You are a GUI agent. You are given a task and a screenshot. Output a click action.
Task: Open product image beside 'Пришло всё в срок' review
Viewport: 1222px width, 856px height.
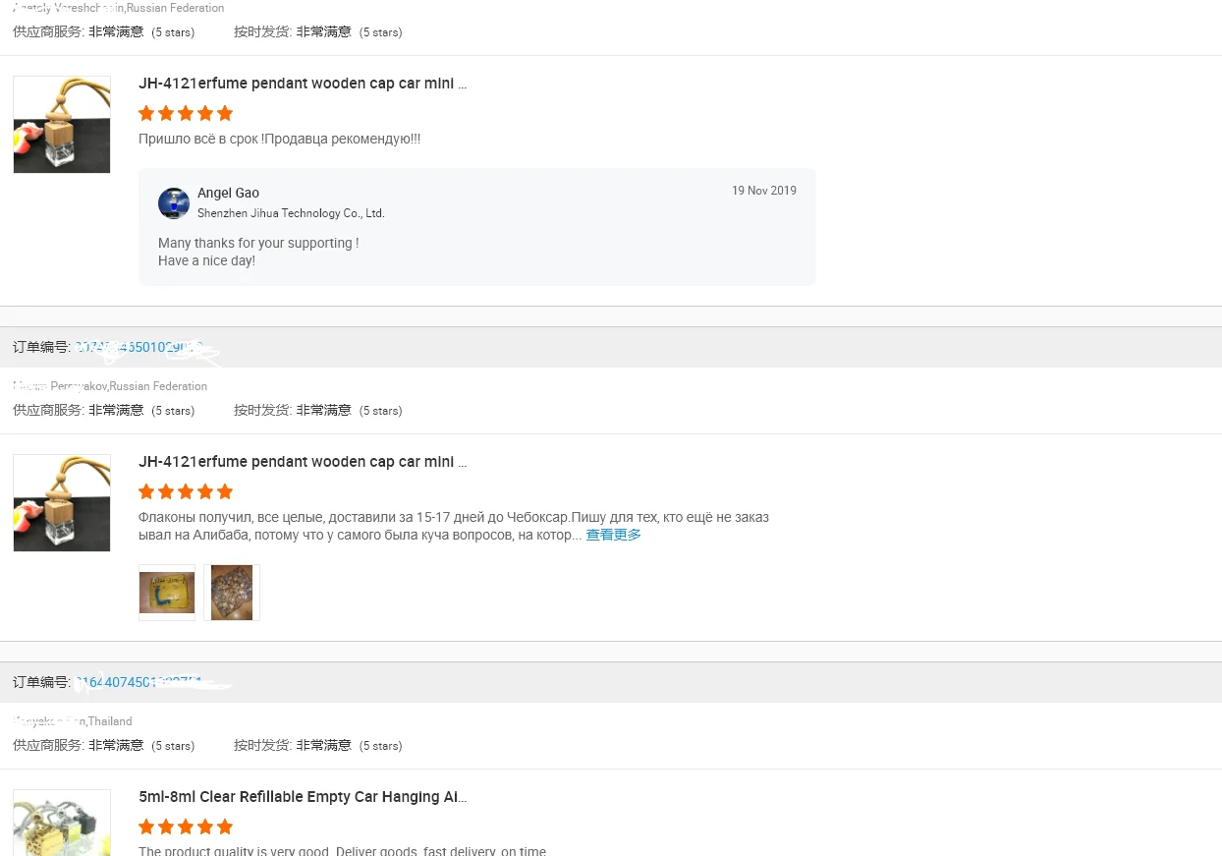pos(62,125)
